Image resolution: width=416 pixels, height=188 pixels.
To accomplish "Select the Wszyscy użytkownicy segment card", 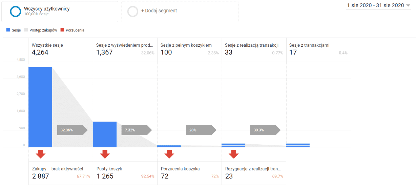I will point(60,12).
